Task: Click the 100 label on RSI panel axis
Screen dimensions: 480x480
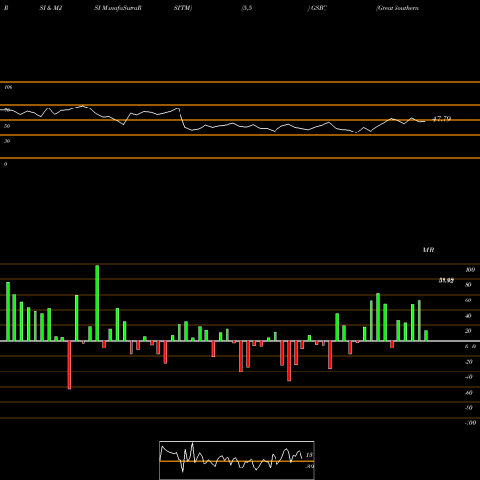Action: click(x=8, y=87)
